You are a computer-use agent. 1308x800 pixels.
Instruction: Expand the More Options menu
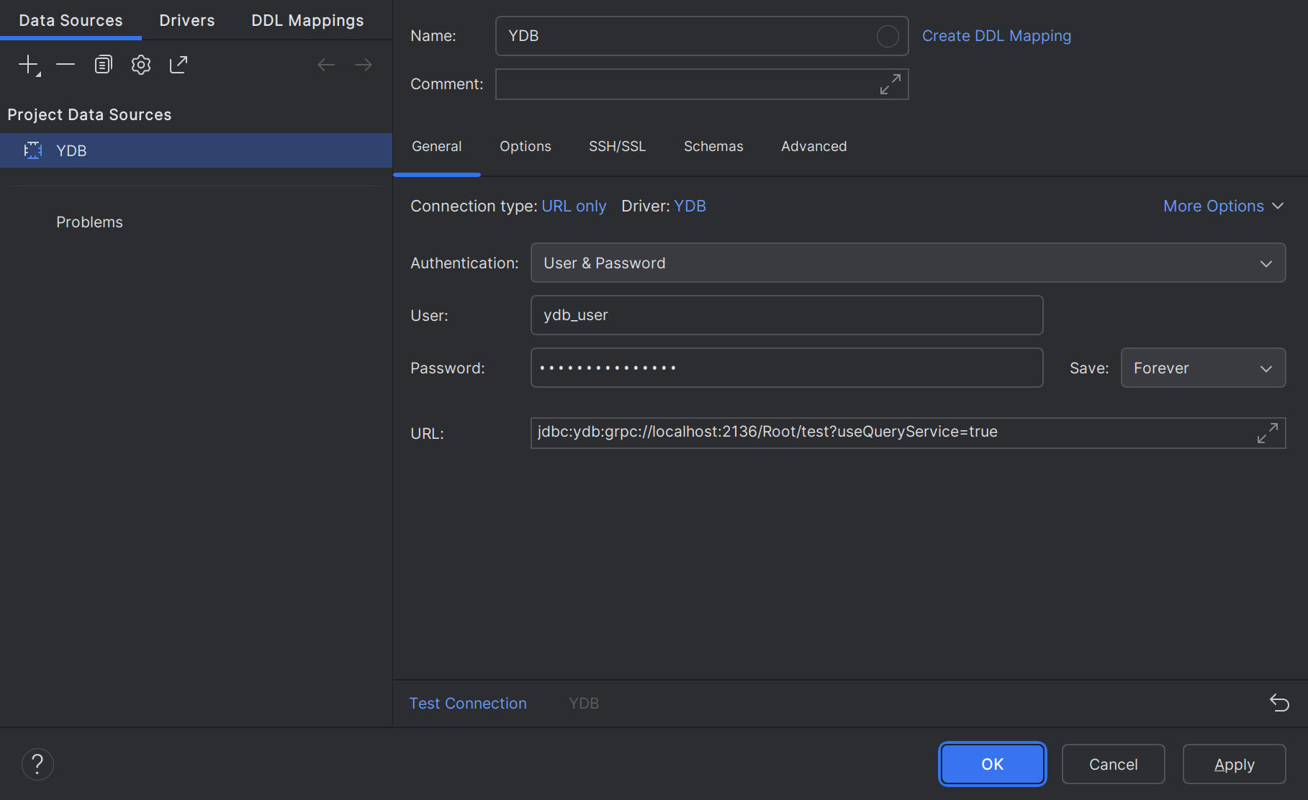tap(1223, 206)
